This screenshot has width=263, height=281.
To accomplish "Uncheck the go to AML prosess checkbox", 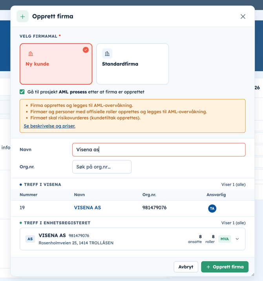I will click(x=22, y=92).
